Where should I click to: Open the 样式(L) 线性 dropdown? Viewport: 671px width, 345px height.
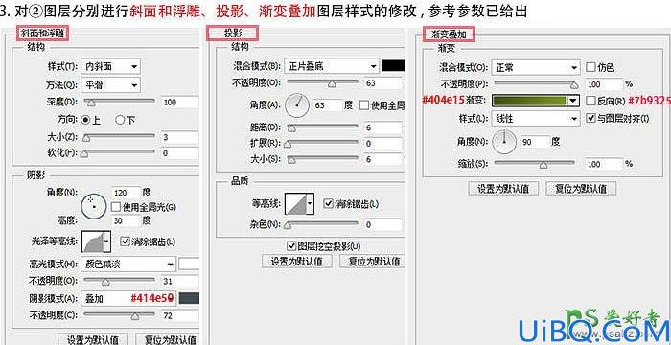(536, 118)
